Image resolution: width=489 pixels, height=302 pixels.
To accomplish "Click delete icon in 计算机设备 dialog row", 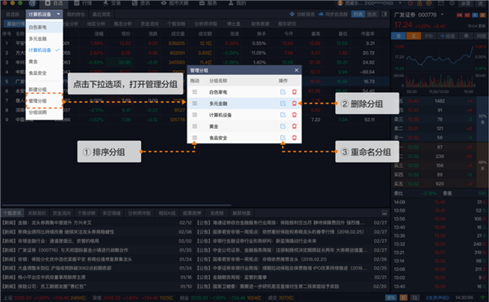I will click(x=294, y=115).
